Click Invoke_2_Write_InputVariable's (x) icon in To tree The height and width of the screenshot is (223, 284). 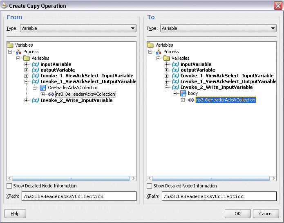click(175, 88)
